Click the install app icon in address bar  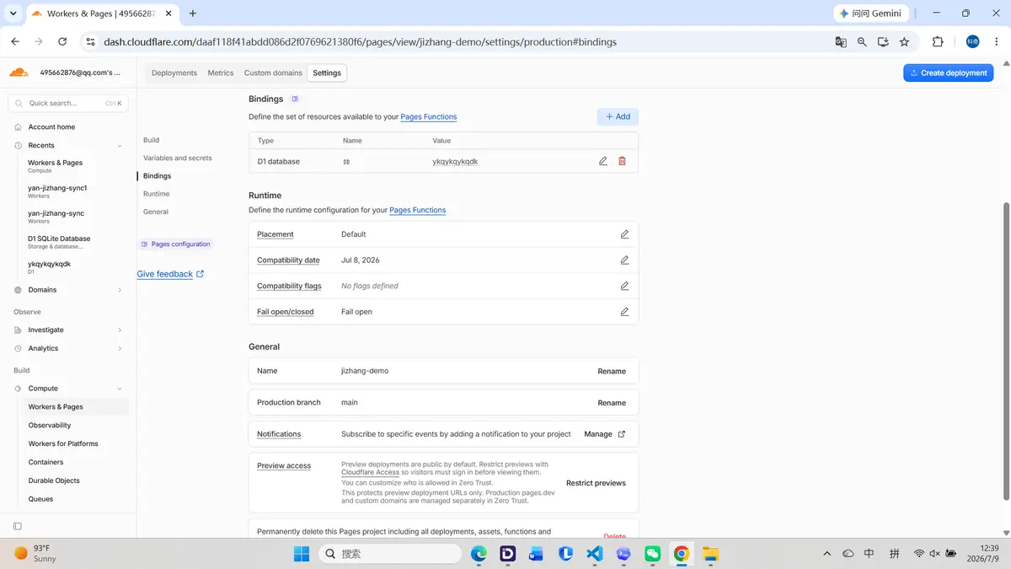[883, 41]
